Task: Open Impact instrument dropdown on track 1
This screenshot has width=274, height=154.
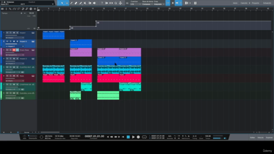Action: (15, 38)
